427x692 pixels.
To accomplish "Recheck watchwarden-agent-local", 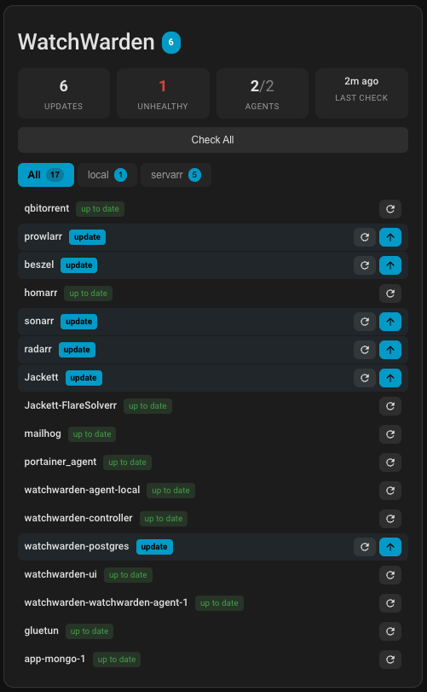I will coord(390,491).
